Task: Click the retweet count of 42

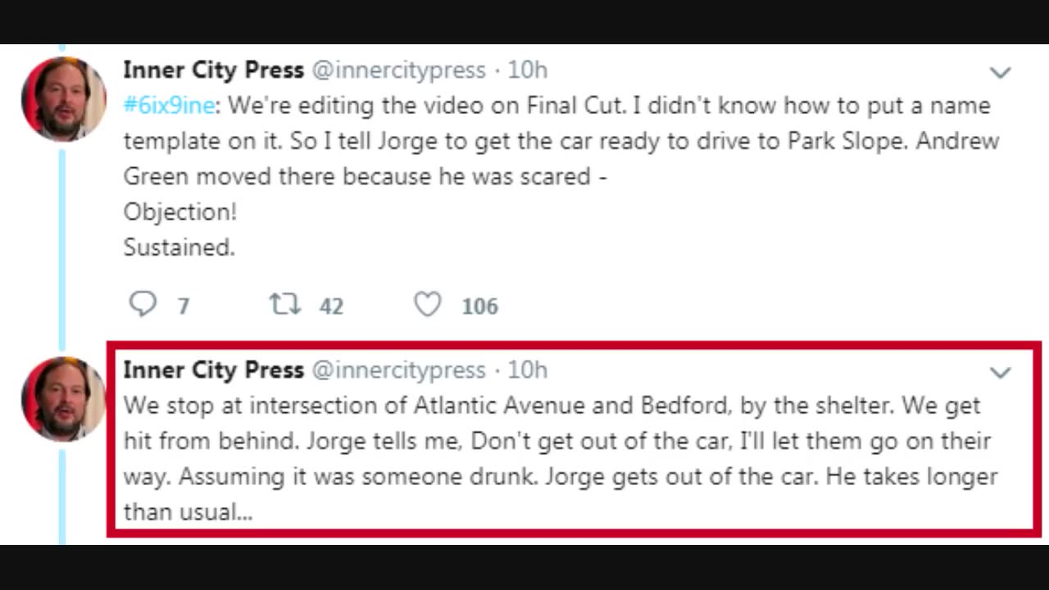Action: click(x=331, y=306)
